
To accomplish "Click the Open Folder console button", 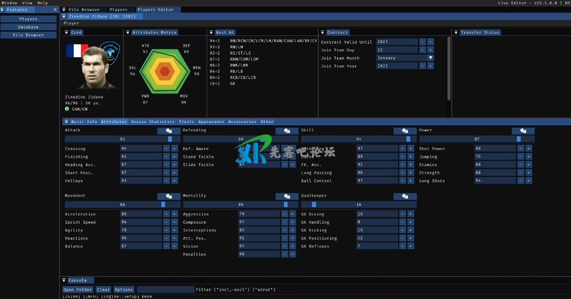I will 78,290.
